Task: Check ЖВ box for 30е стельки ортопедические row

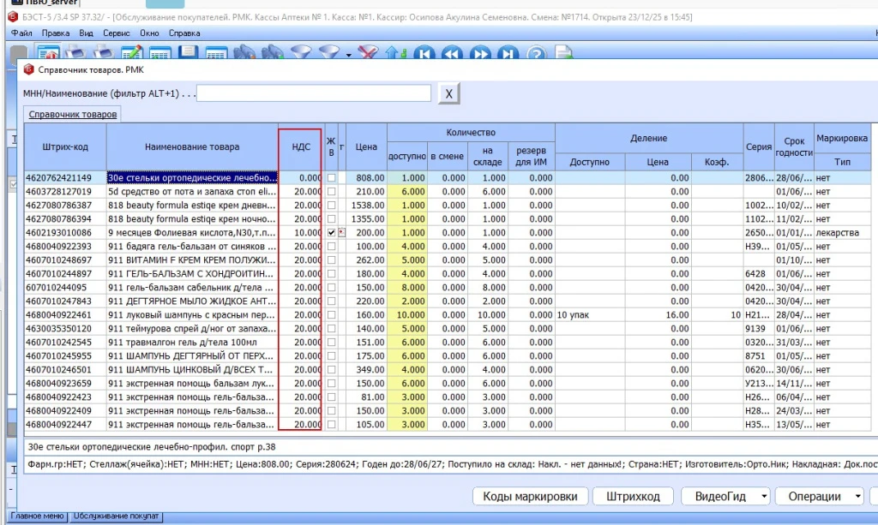Action: click(331, 178)
